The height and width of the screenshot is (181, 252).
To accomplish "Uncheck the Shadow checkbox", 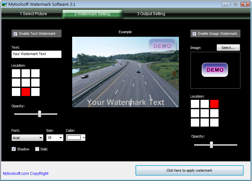I will pyautogui.click(x=14, y=149).
